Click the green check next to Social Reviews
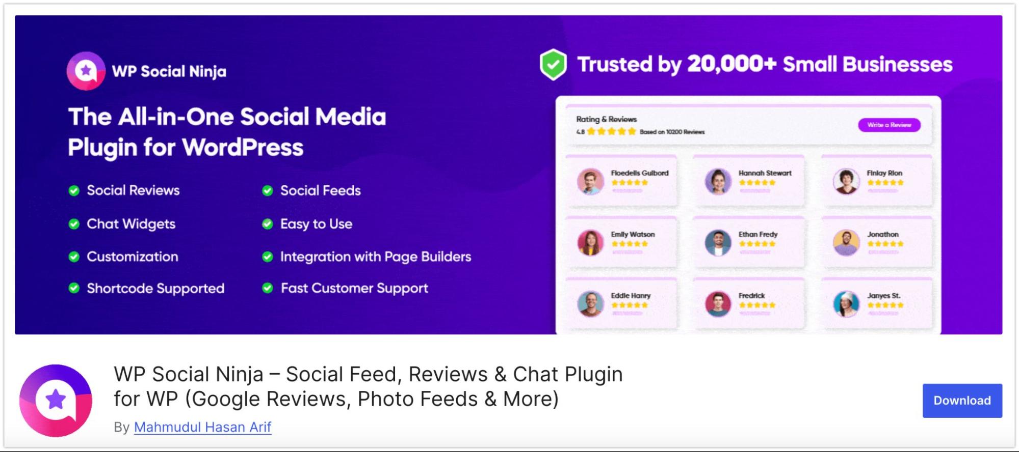The image size is (1019, 452). pyautogui.click(x=74, y=191)
